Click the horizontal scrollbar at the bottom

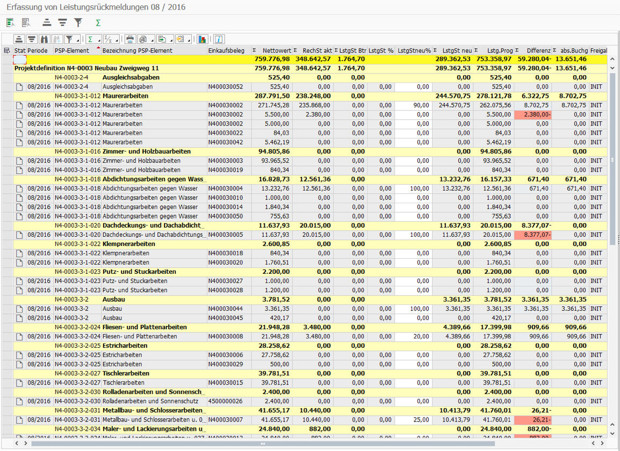pyautogui.click(x=262, y=444)
